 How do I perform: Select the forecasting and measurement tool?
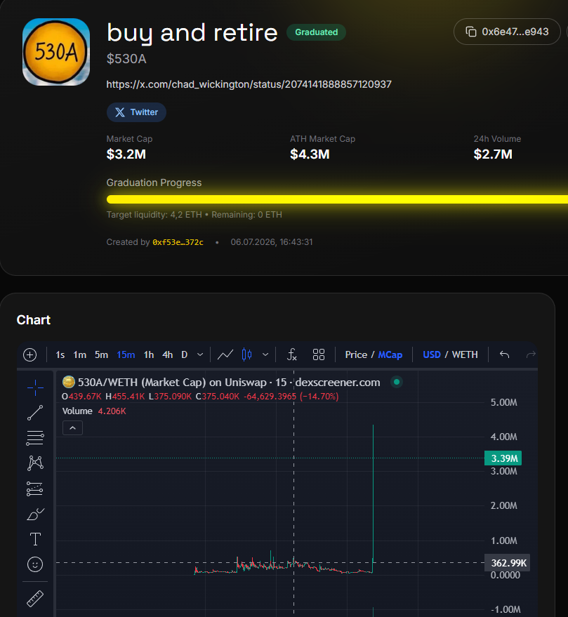pyautogui.click(x=35, y=489)
